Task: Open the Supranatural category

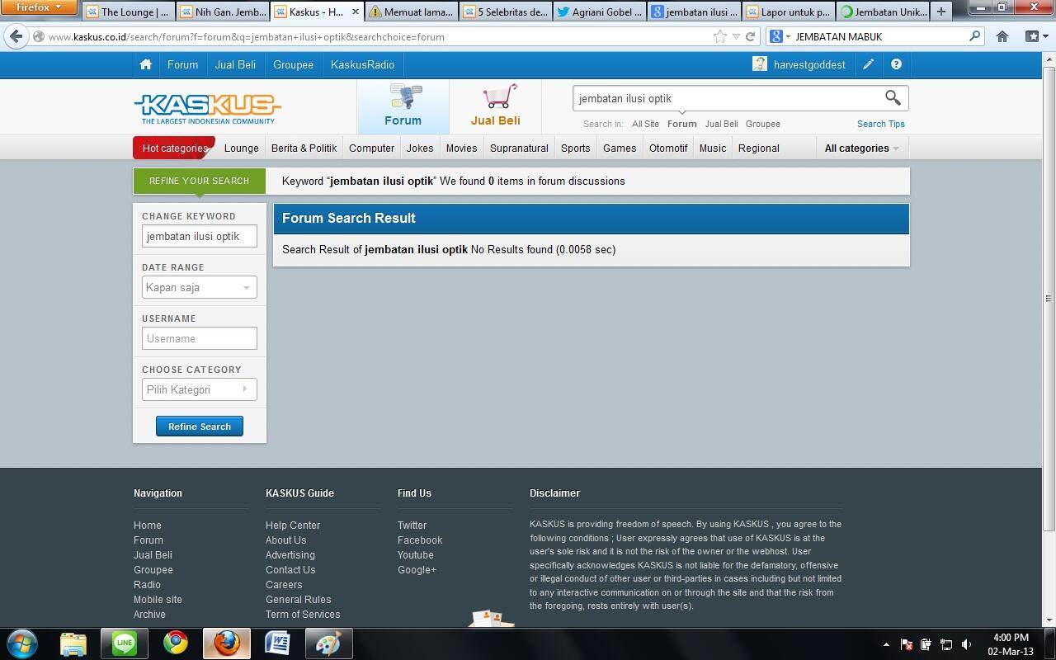Action: coord(519,148)
